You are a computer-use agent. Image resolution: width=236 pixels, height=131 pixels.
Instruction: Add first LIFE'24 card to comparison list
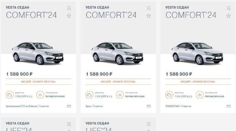[69, 124]
